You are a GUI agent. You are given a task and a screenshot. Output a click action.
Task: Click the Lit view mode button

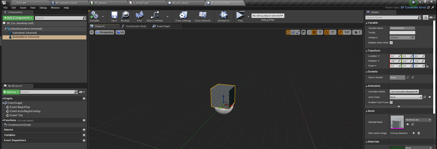[x=120, y=32]
